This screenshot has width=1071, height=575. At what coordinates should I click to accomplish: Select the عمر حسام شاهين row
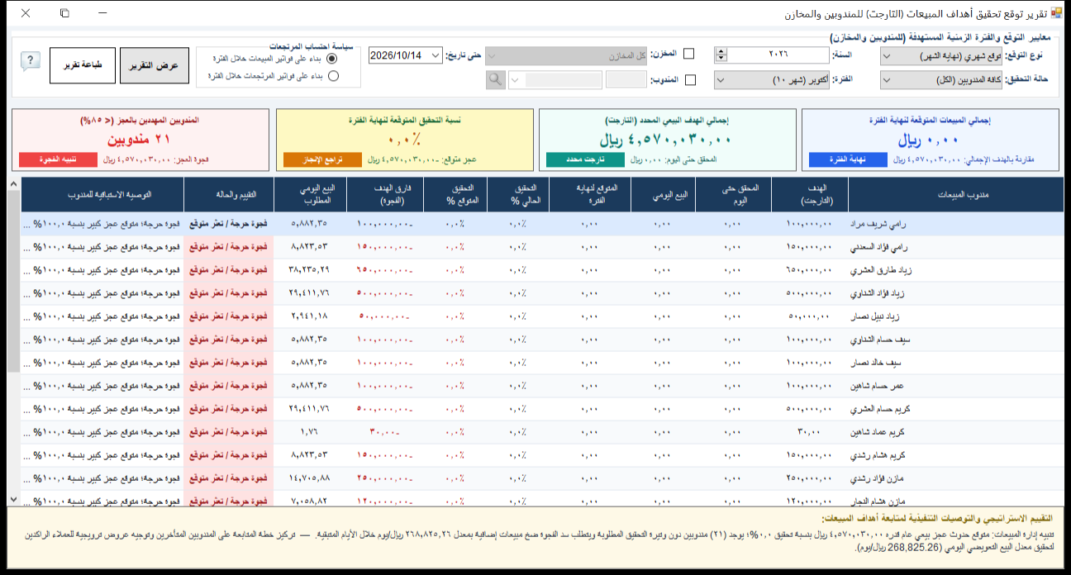542,386
